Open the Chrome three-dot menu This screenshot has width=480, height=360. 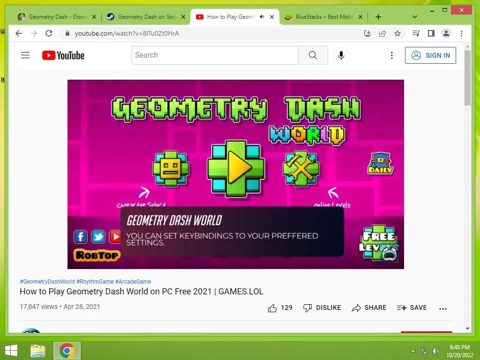coord(461,33)
